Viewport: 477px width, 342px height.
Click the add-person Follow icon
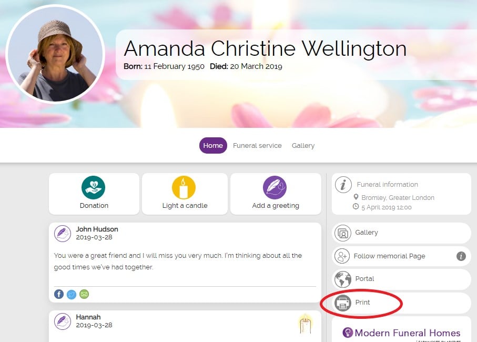342,256
